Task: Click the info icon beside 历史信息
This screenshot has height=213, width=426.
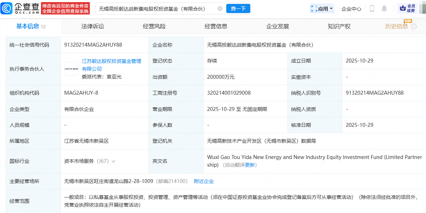Action: (414, 26)
